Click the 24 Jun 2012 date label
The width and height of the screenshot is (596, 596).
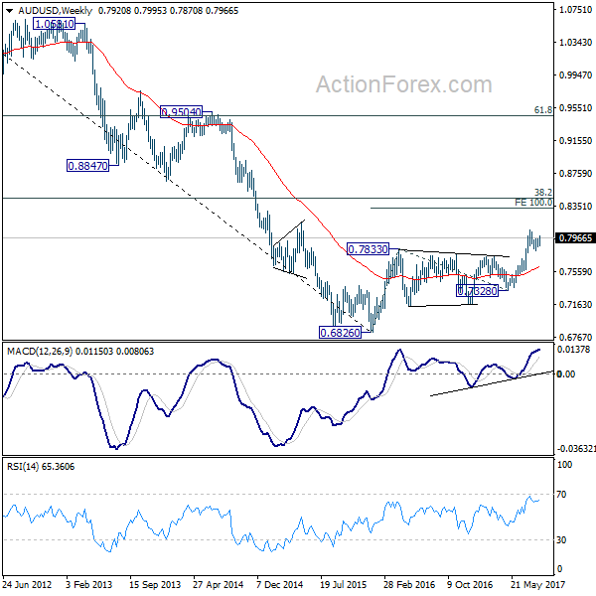[28, 584]
